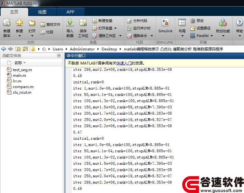Switch to the APP tab
Screen dimensions: 244x193
[70, 12]
